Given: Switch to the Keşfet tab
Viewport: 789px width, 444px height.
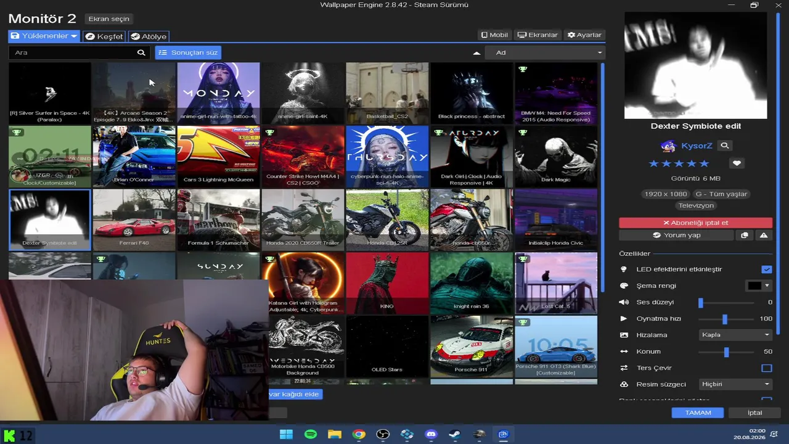Looking at the screenshot, I should (104, 36).
